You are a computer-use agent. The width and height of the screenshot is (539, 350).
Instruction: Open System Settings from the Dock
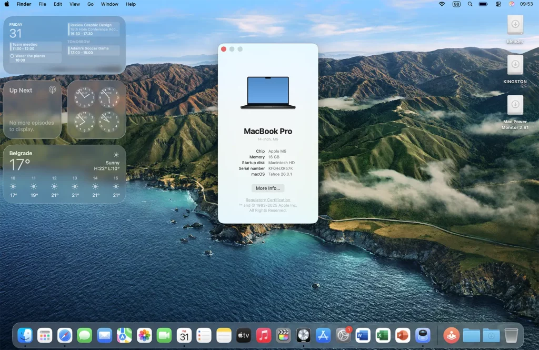point(342,335)
